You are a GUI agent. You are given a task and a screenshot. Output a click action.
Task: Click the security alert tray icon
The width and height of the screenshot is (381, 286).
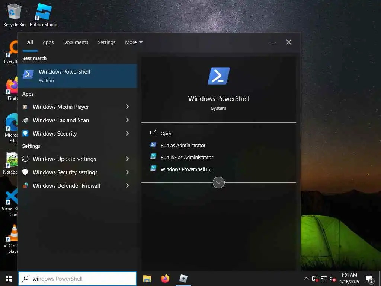315,279
